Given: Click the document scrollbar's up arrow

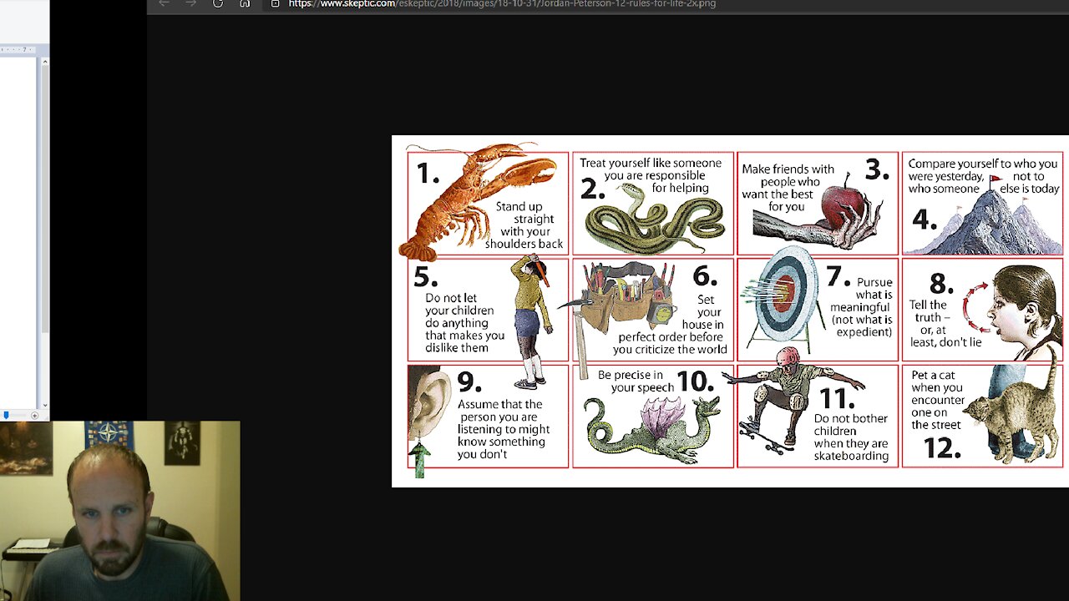Looking at the screenshot, I should point(44,62).
